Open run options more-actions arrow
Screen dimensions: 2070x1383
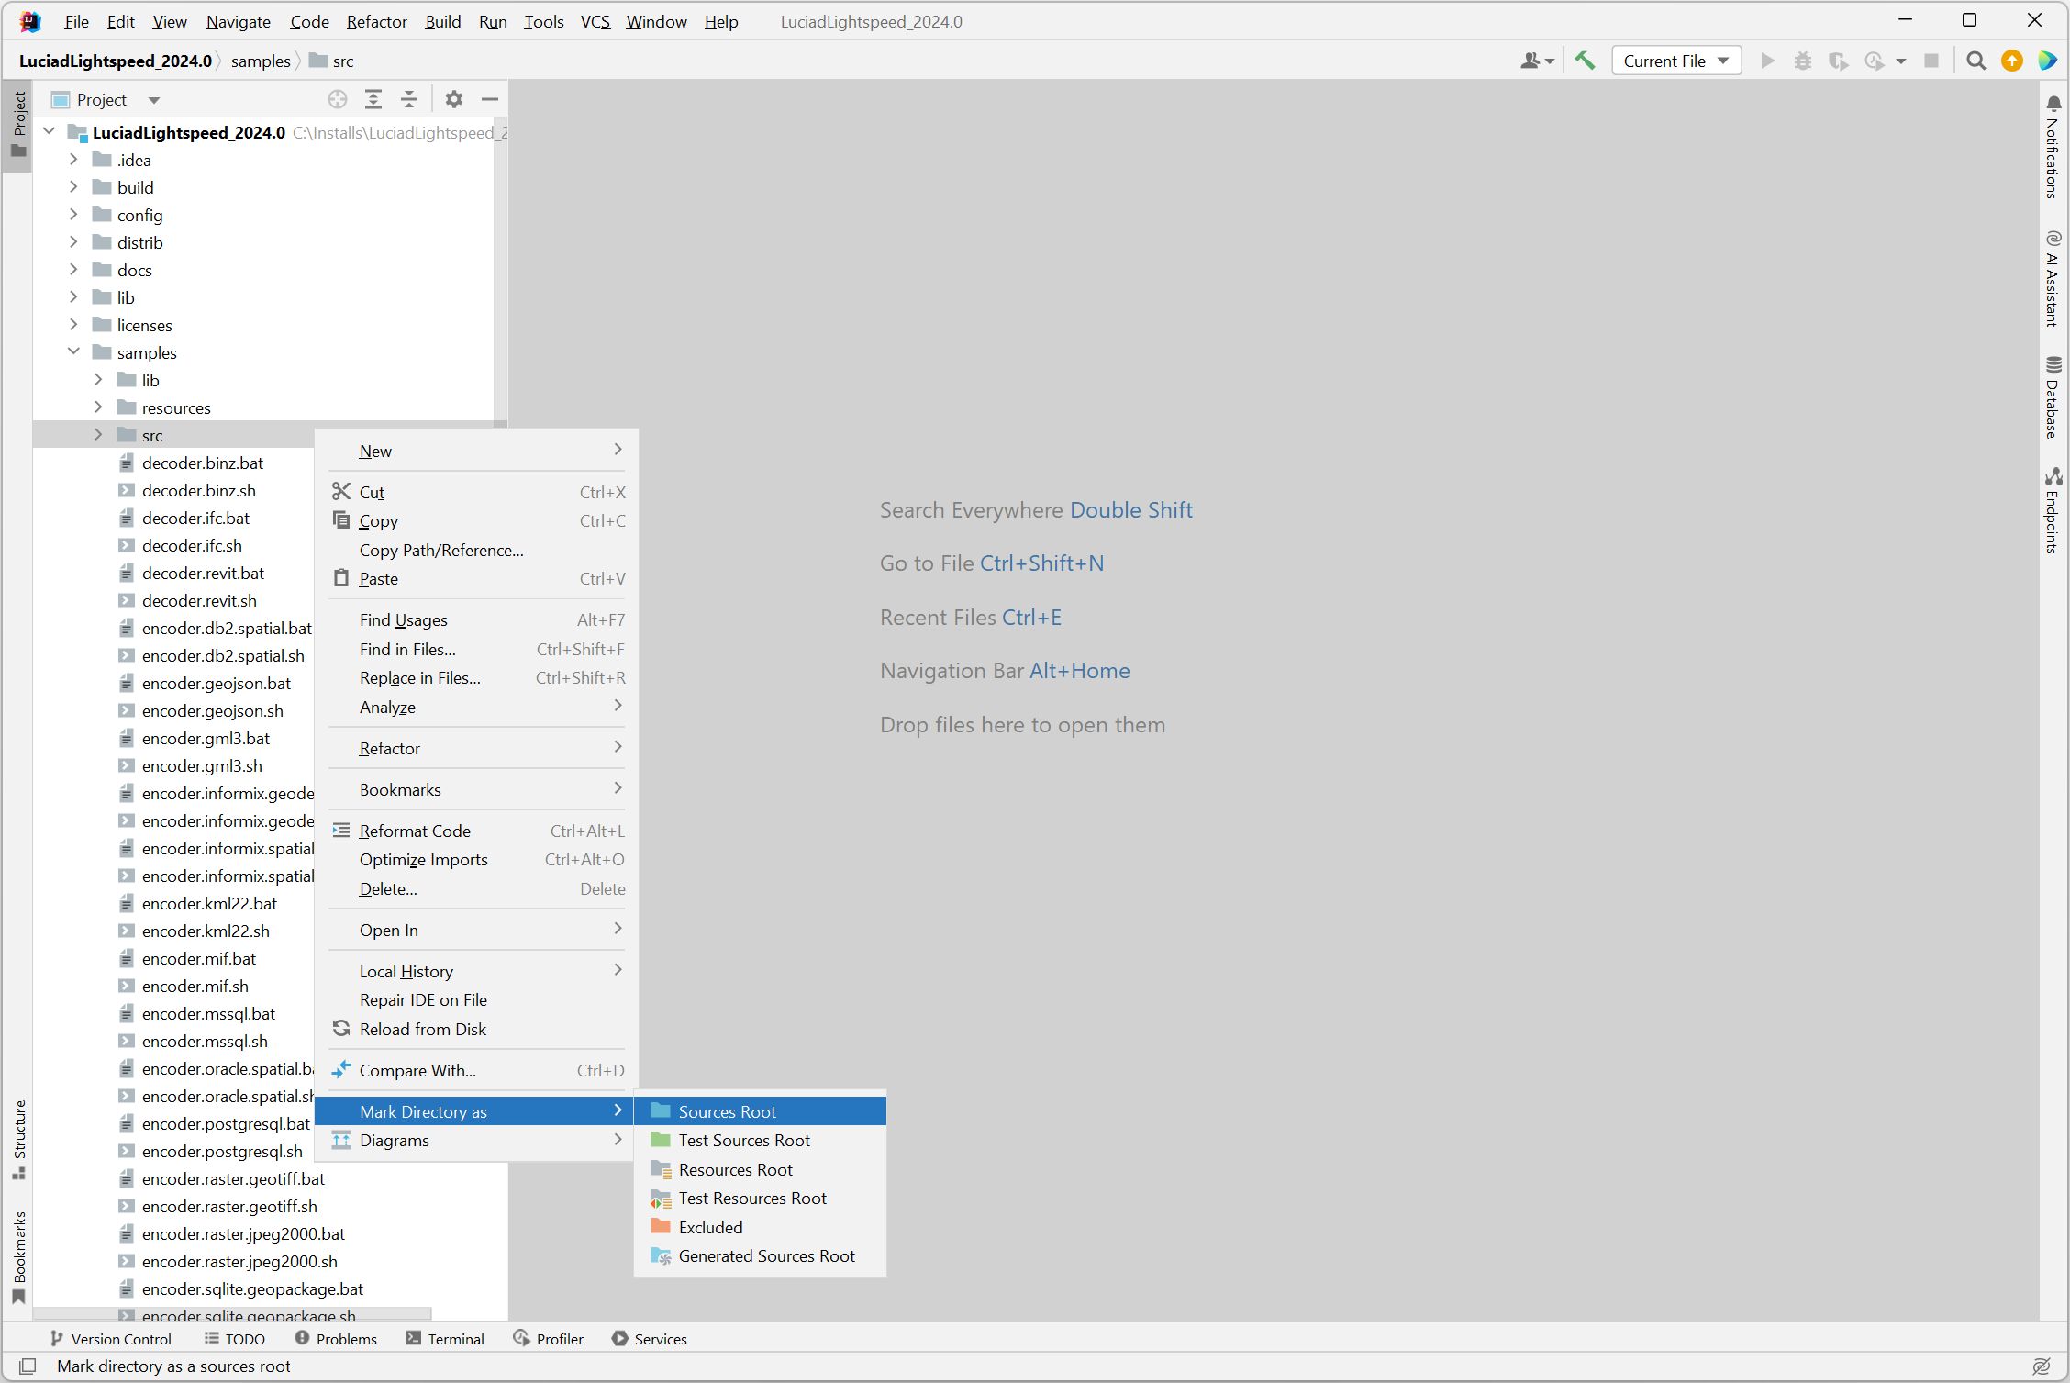click(x=1901, y=61)
